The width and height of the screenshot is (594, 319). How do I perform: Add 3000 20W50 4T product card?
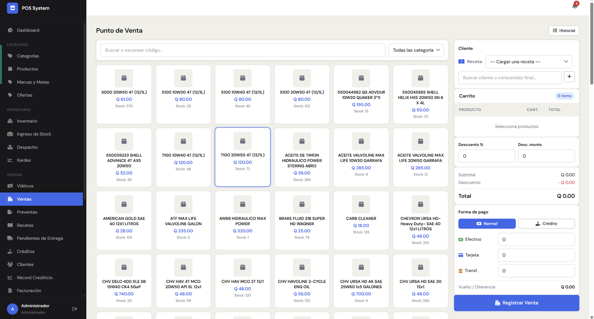click(124, 94)
